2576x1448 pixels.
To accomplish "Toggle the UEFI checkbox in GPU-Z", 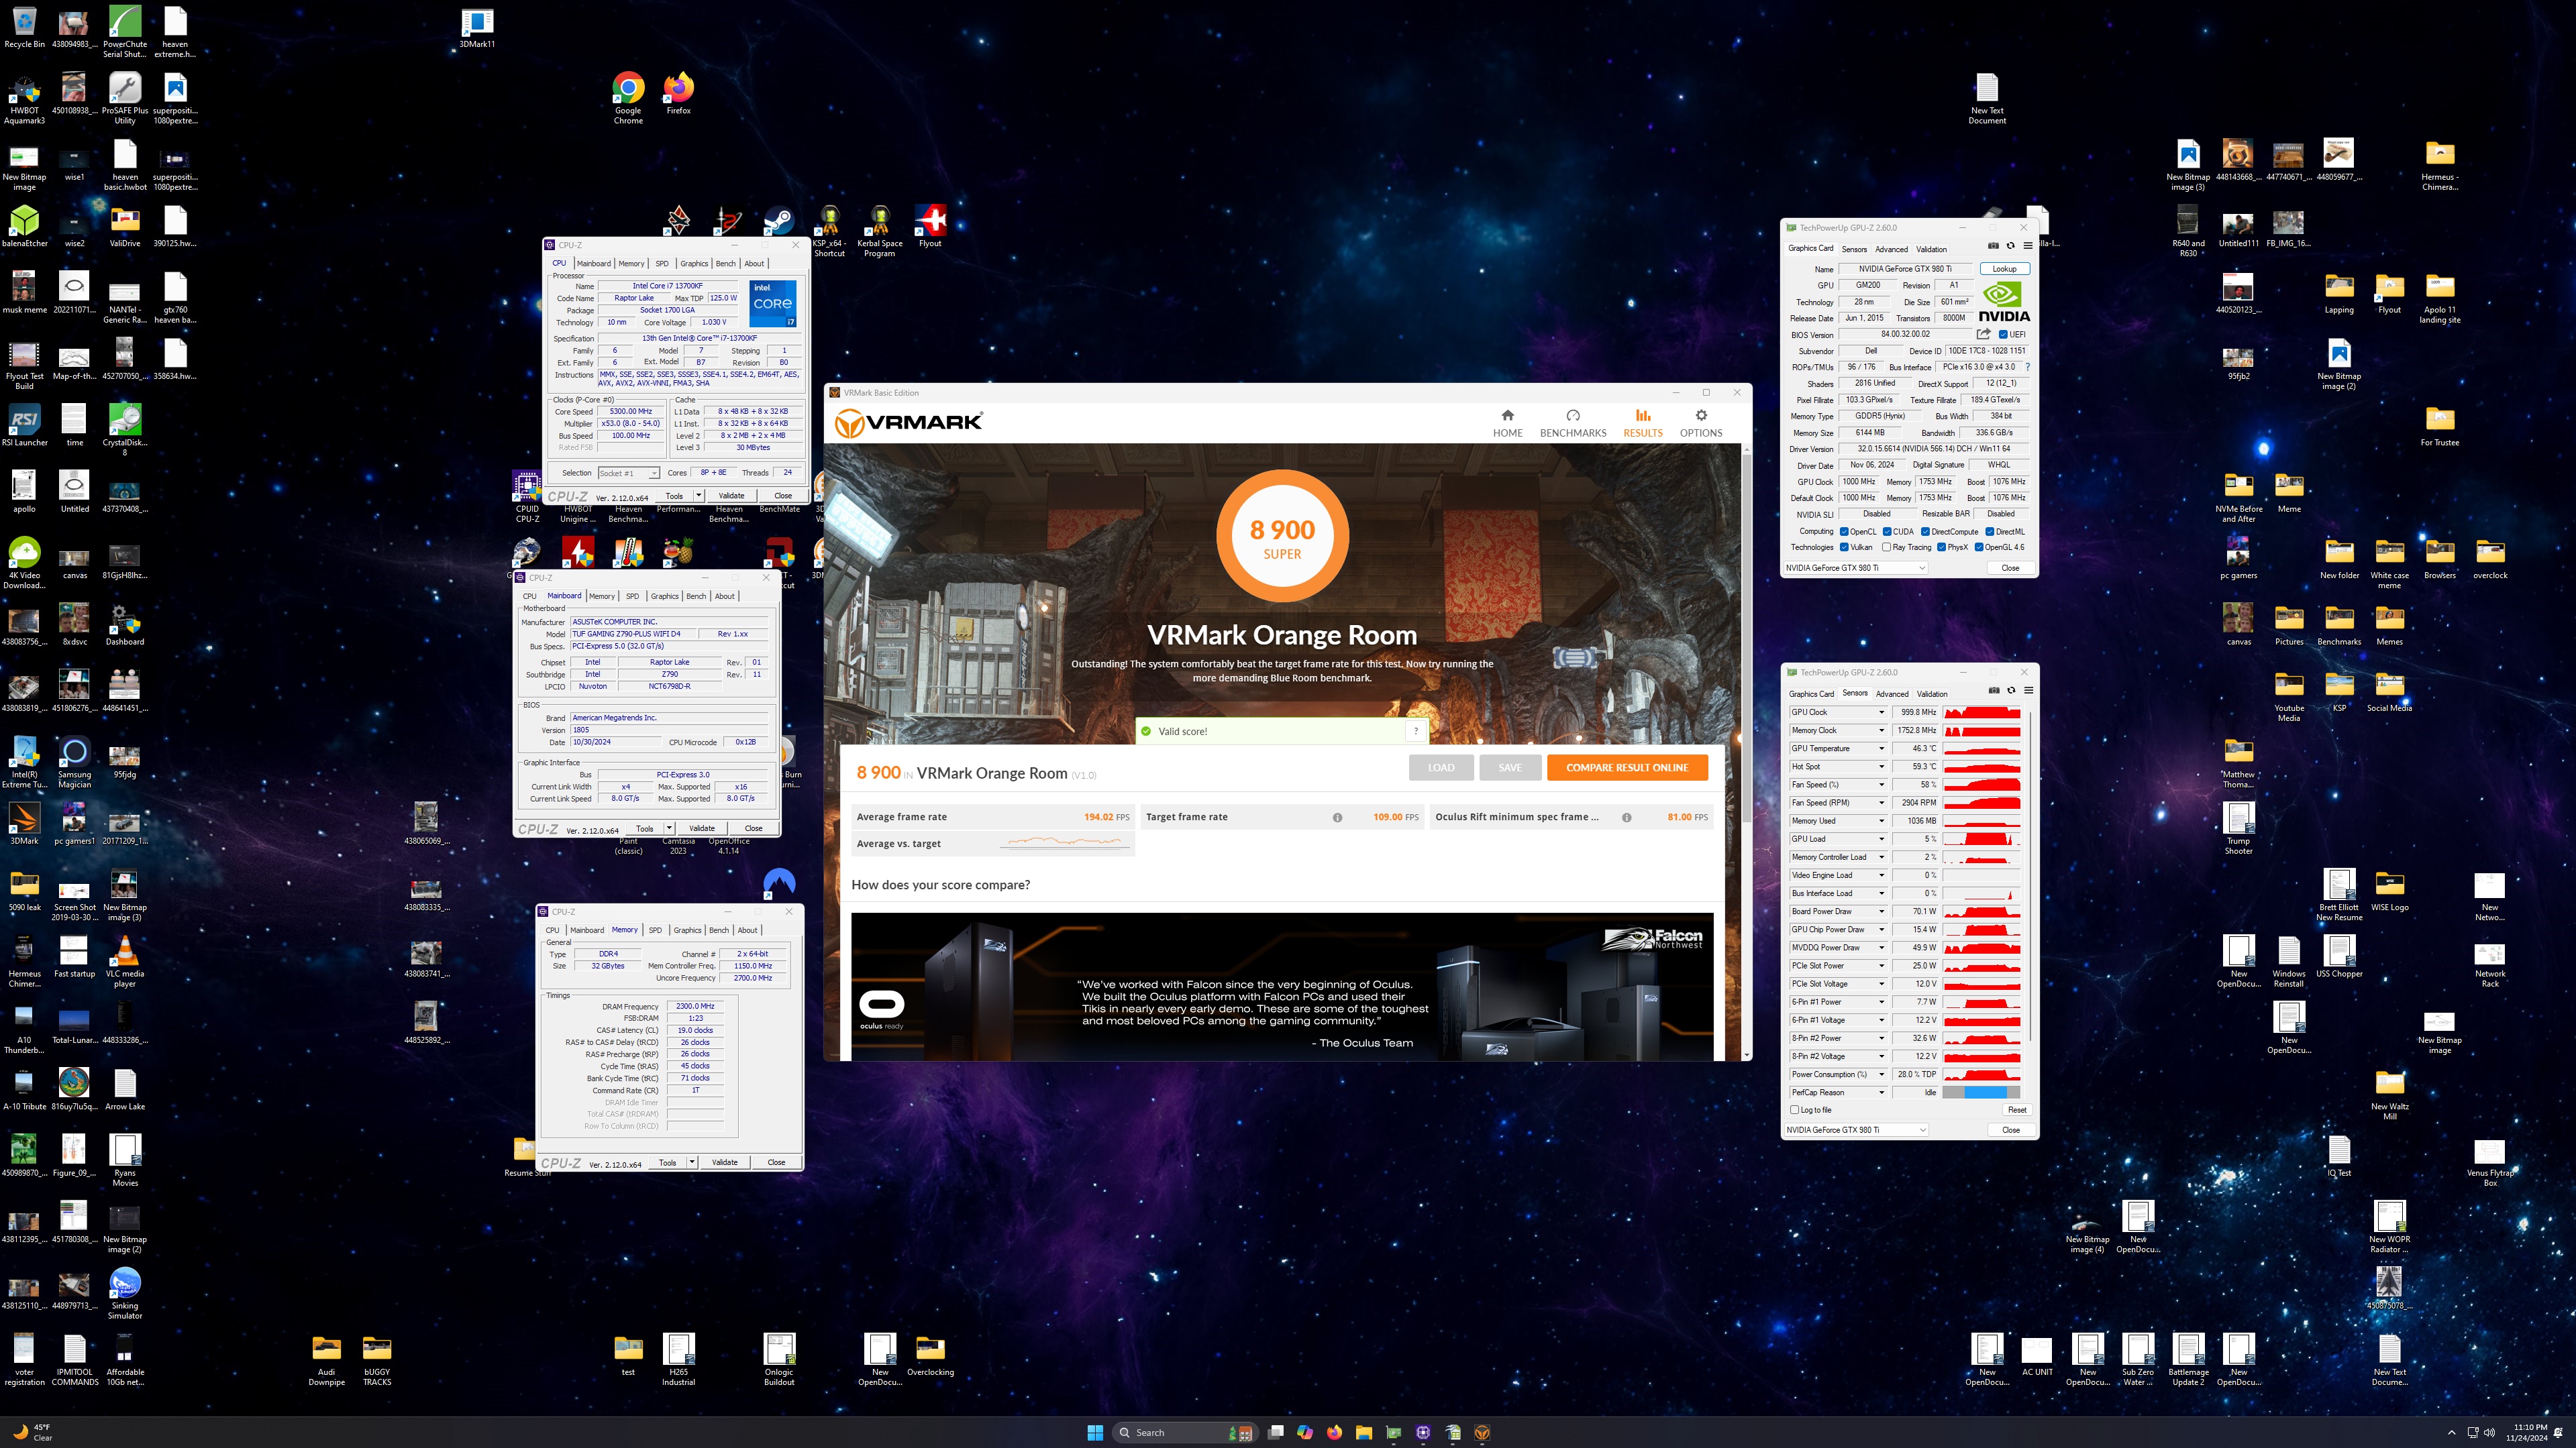I will (2003, 335).
